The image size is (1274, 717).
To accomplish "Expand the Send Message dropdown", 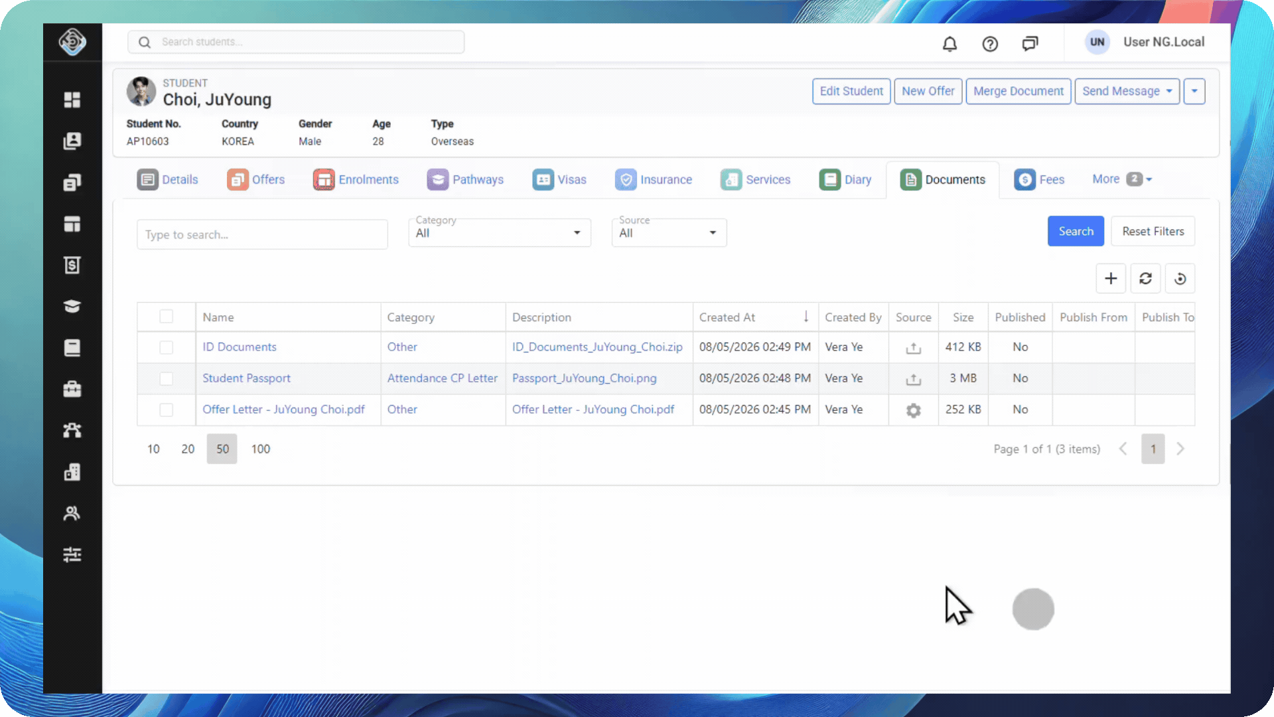I will pos(1127,91).
